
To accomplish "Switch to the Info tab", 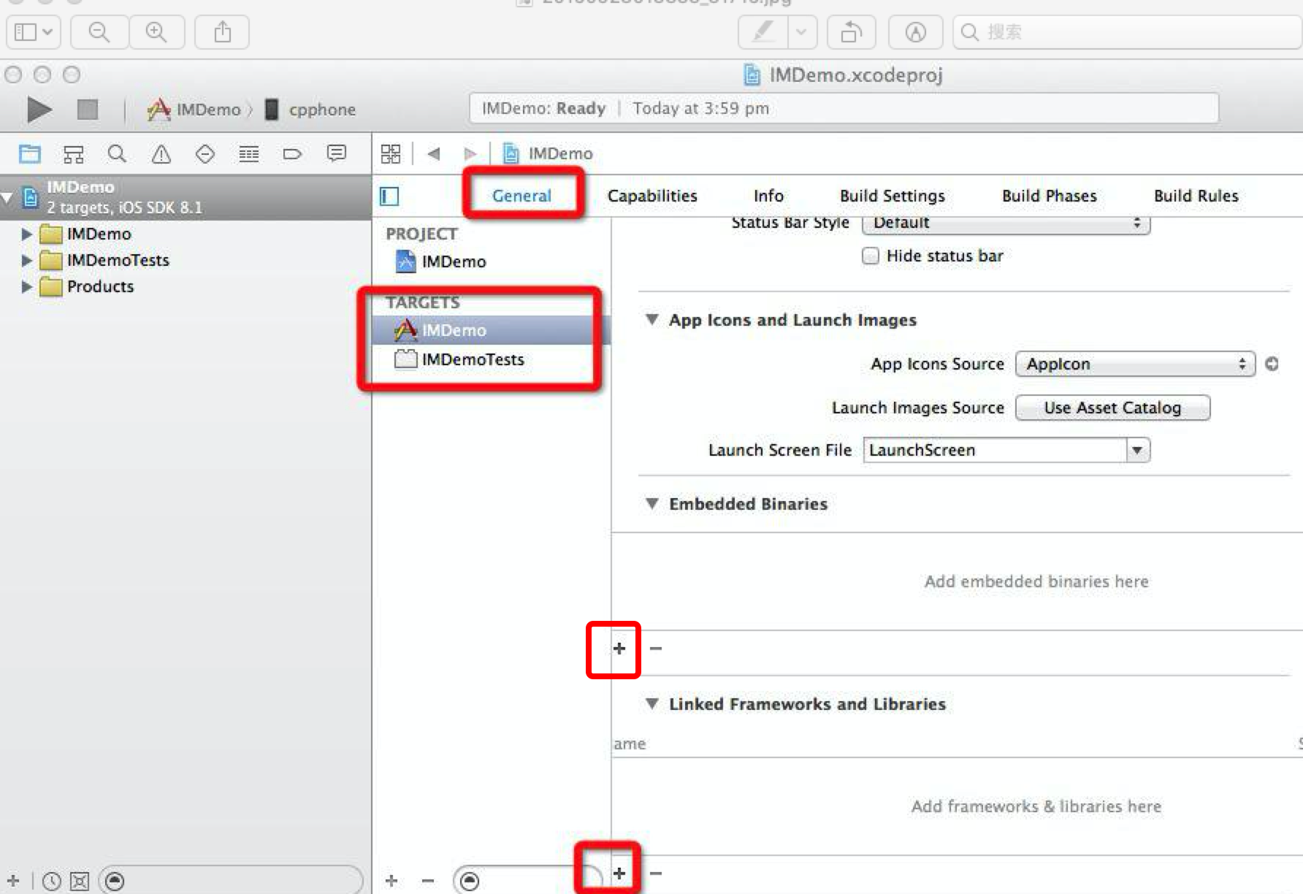I will [x=768, y=196].
